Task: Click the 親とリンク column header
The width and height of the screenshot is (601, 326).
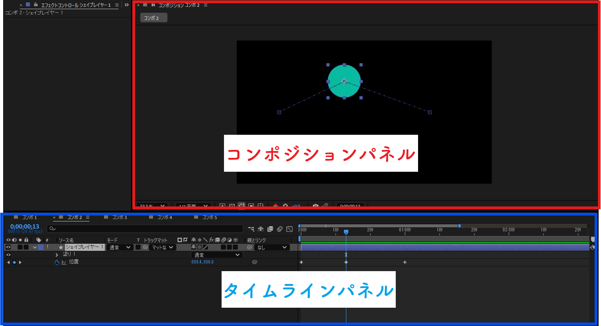Action: (256, 240)
